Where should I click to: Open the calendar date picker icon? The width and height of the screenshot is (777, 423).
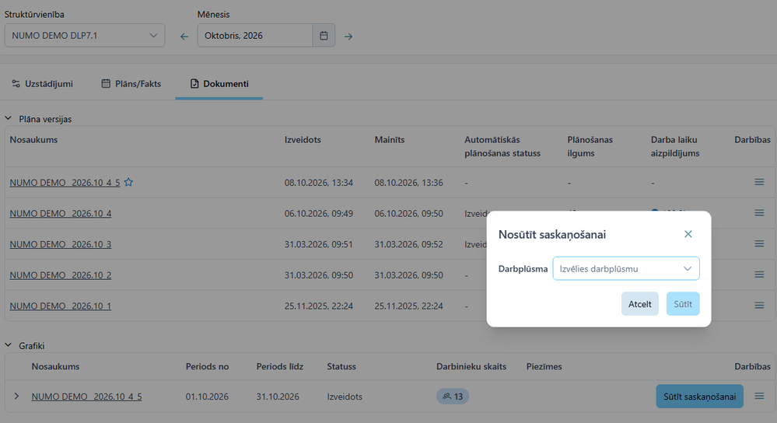(x=324, y=36)
